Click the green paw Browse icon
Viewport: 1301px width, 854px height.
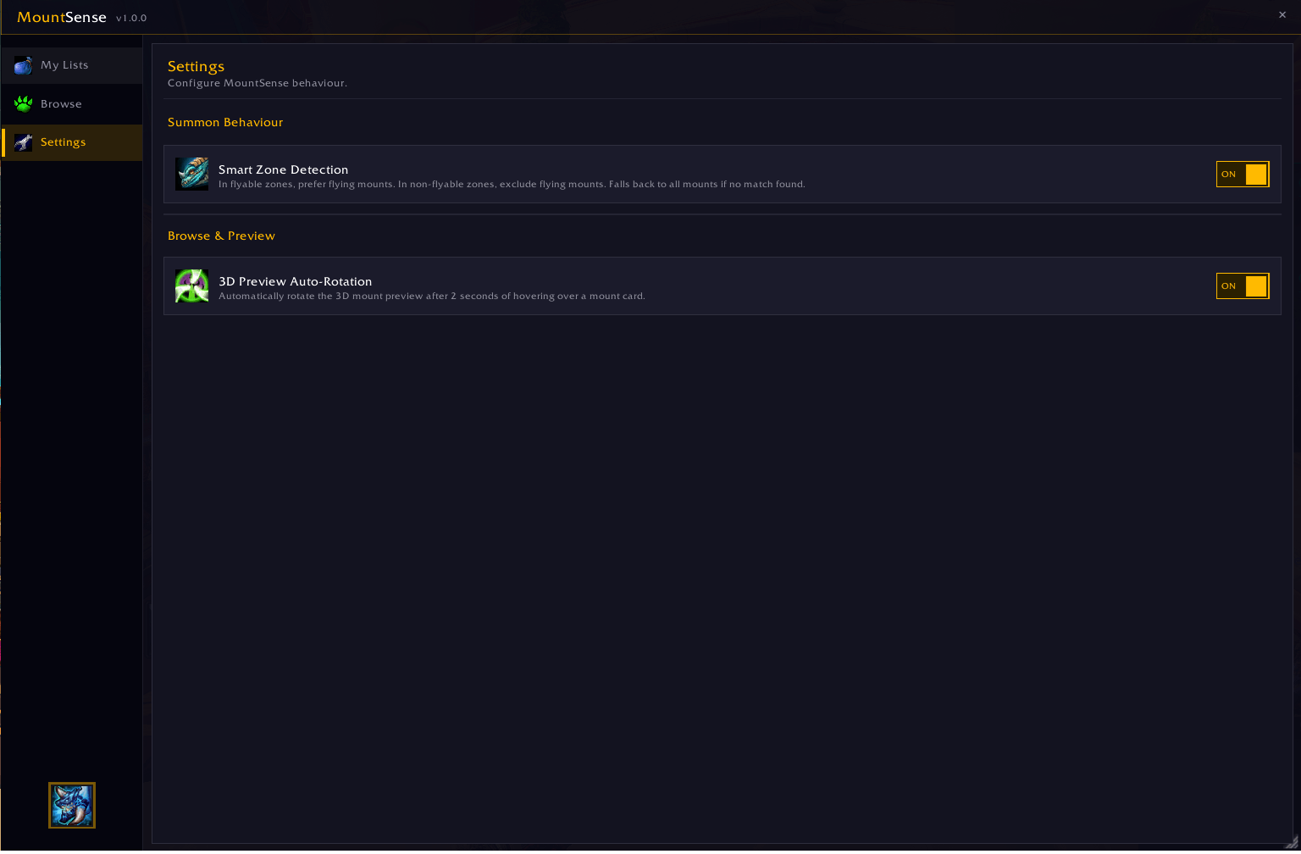[x=23, y=104]
